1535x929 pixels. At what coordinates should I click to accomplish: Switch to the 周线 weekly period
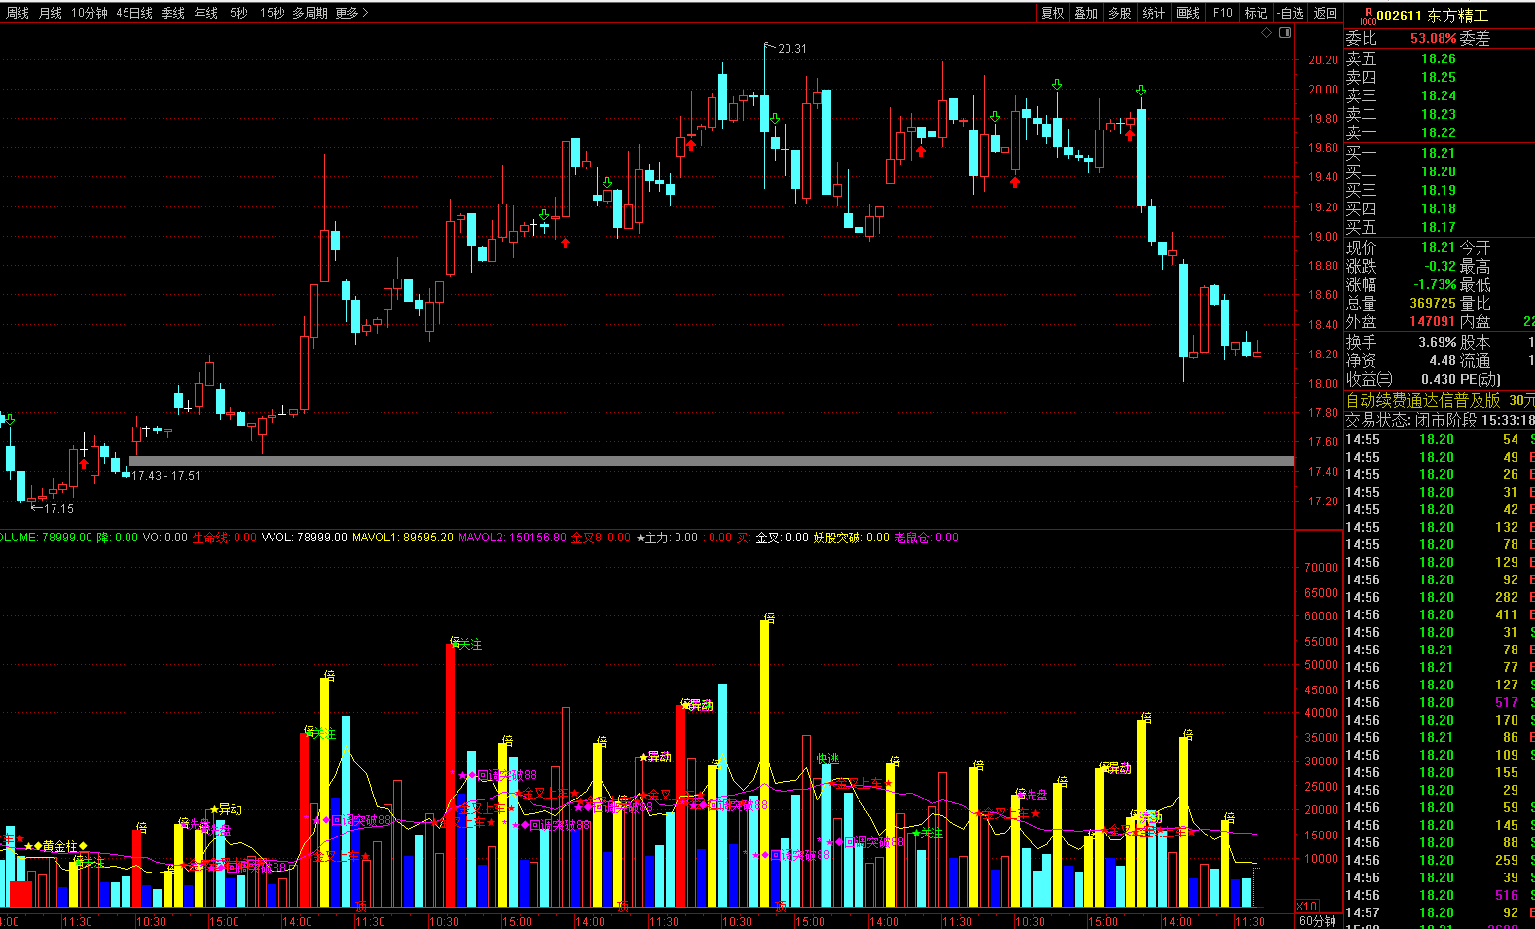coord(18,13)
